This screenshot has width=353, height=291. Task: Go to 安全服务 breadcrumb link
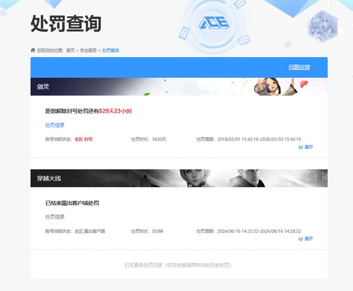click(88, 50)
